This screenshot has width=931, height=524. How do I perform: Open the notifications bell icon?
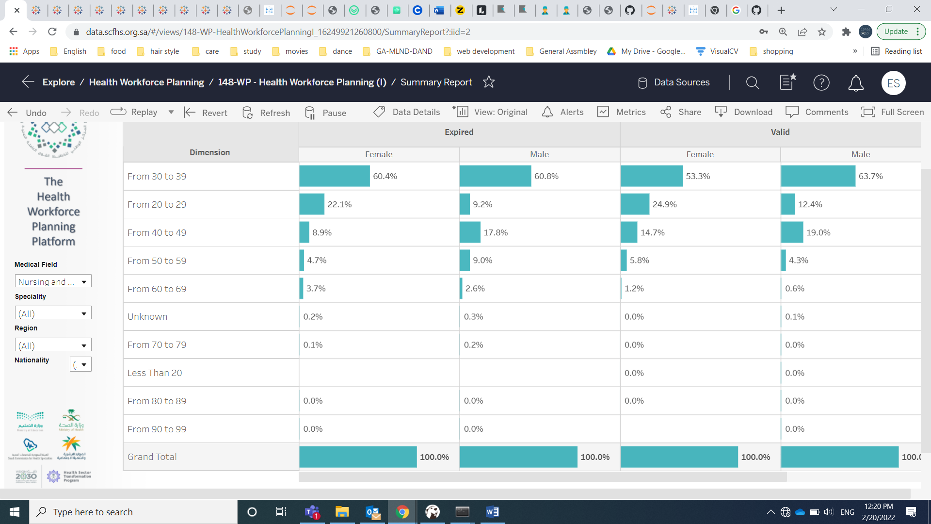[855, 83]
